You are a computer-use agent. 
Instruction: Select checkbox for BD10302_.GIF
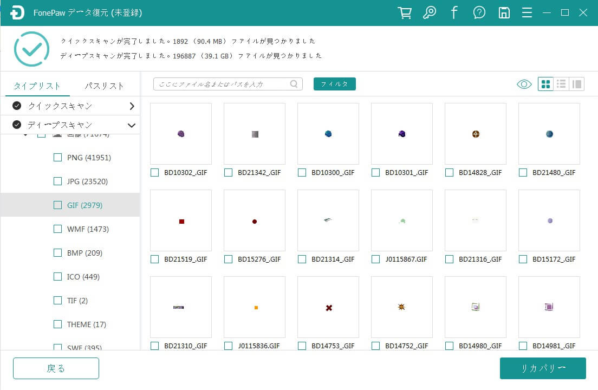tap(154, 173)
